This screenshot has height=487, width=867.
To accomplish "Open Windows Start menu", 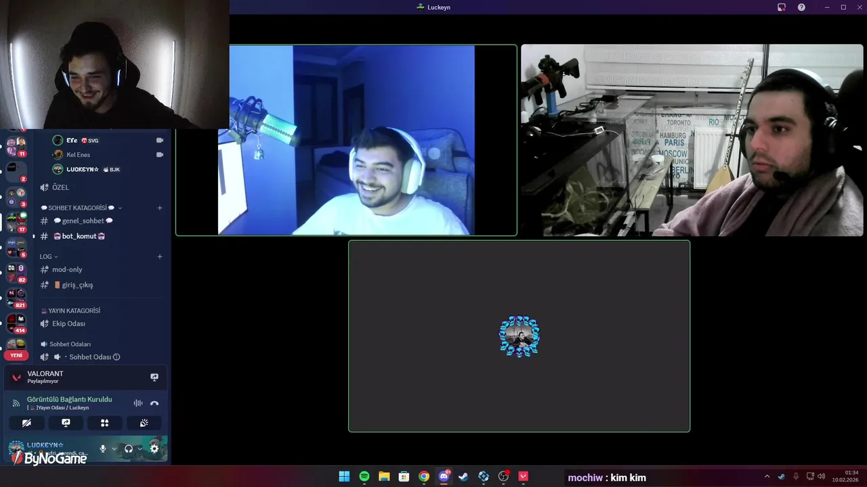I will pyautogui.click(x=344, y=476).
